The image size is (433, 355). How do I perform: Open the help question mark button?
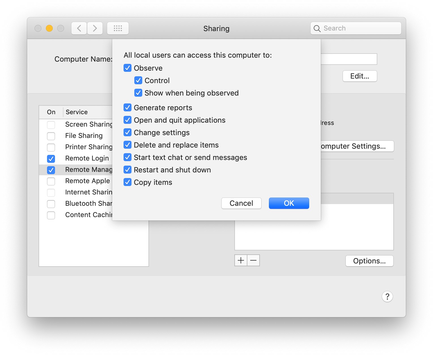[387, 296]
